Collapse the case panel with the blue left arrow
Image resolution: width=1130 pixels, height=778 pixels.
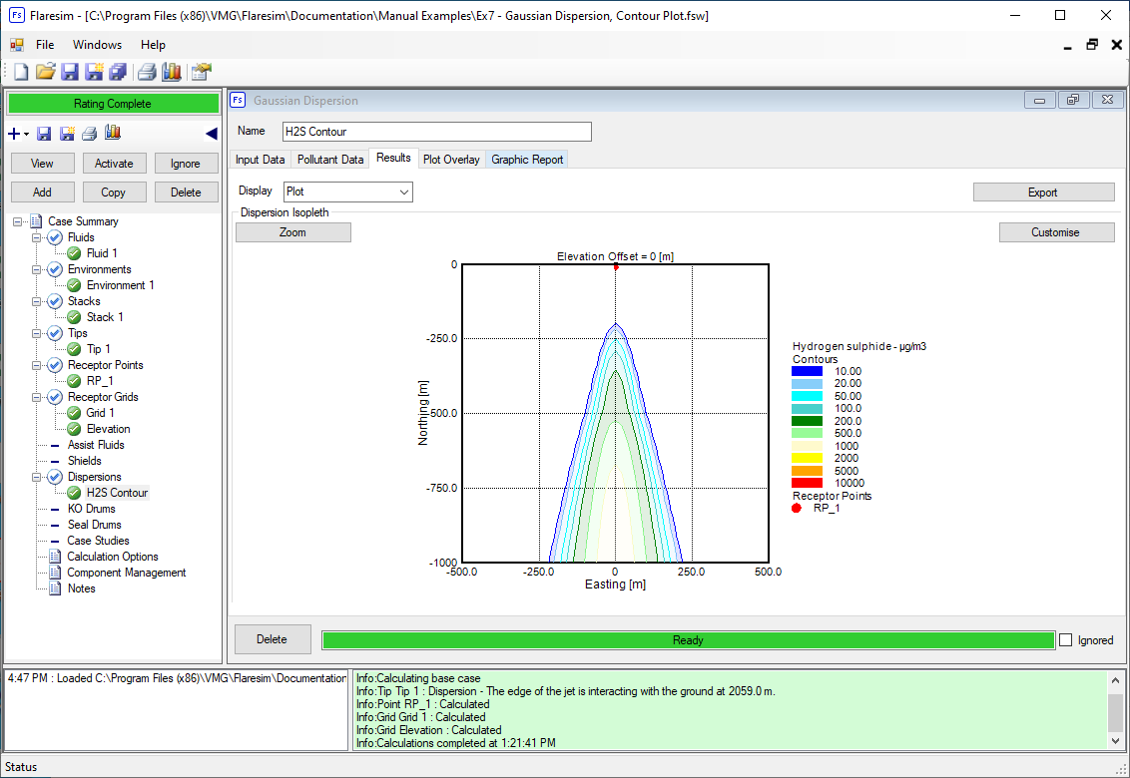[212, 134]
